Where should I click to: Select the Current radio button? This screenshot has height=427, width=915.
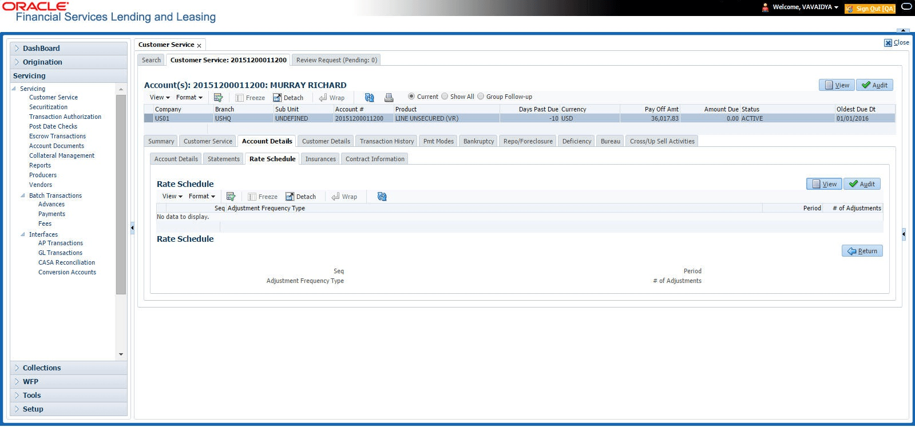[411, 96]
